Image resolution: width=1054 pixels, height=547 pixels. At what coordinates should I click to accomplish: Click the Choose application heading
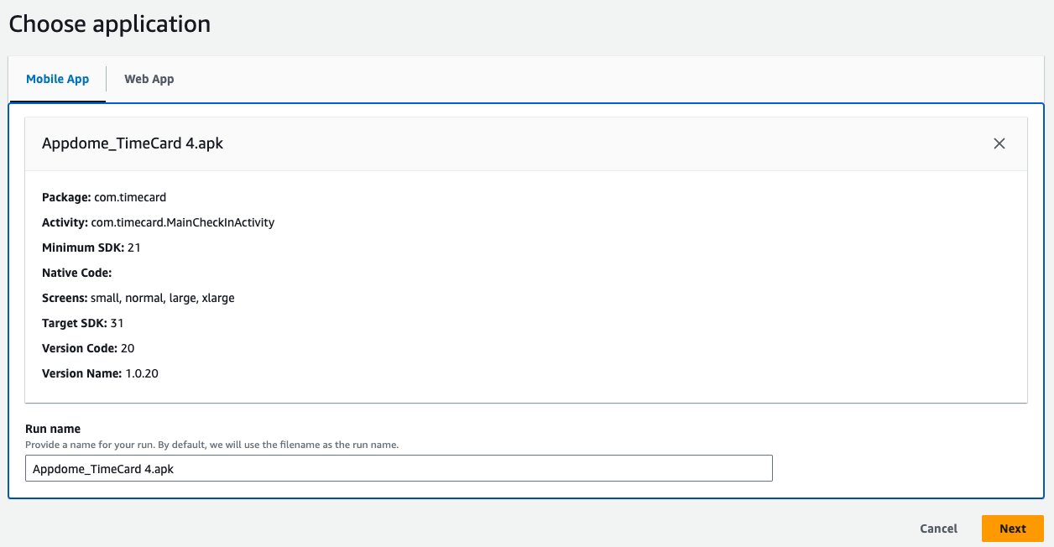click(110, 24)
